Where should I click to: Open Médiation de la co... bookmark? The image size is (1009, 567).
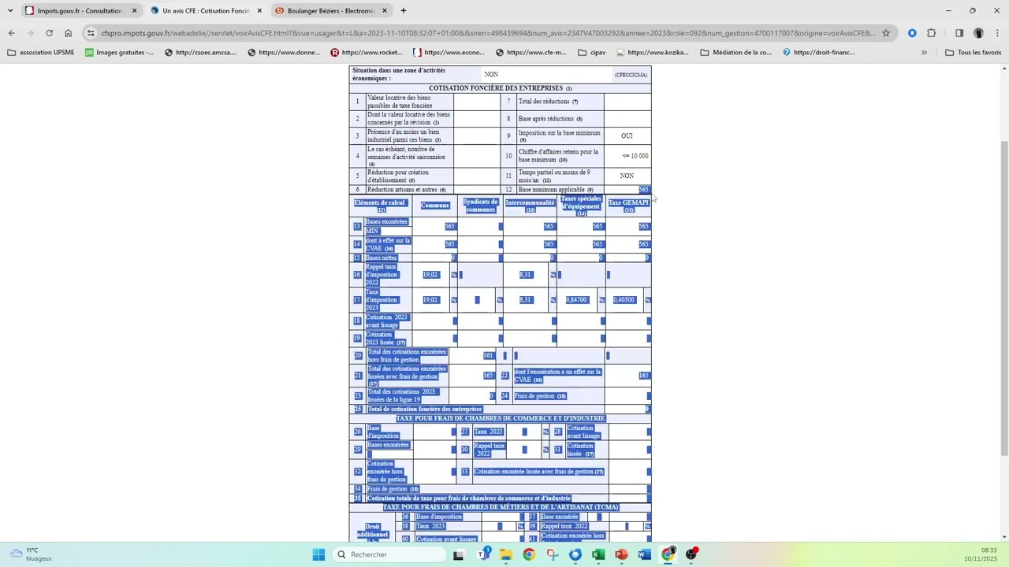coord(735,53)
